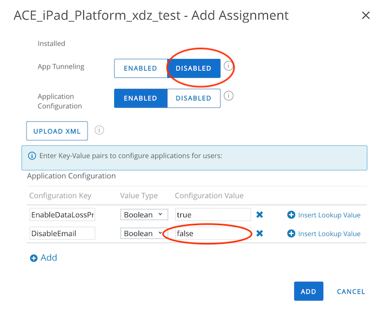The height and width of the screenshot is (312, 384).
Task: Enable App Tunneling
Action: click(140, 68)
